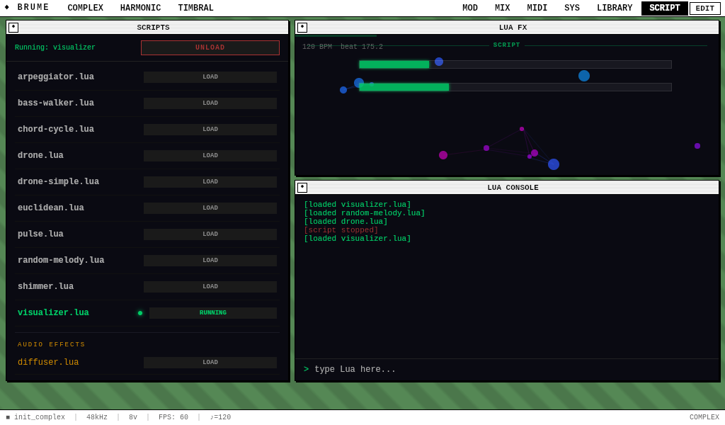The width and height of the screenshot is (725, 425).
Task: Load the euclidean.lua script
Action: tap(210, 208)
